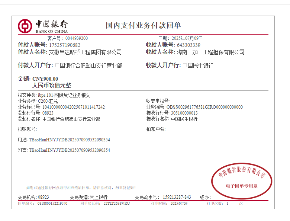The width and height of the screenshot is (290, 221).
Task: Click the receipt title 国内支付业务付款回单
Action: 143,25
